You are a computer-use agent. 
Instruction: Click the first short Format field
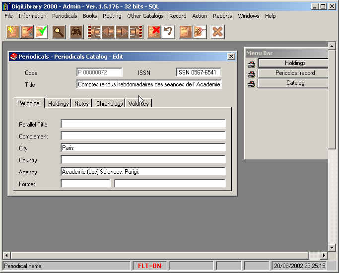pyautogui.click(x=85, y=184)
